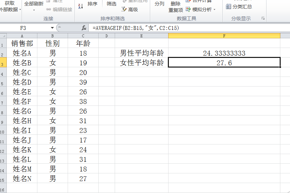Select column E header
The width and height of the screenshot is (290, 193).
coord(141,36)
